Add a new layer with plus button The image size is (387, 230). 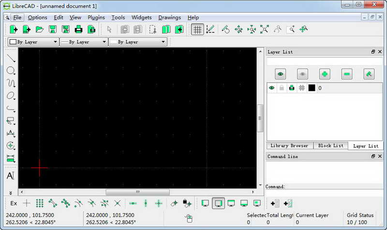point(325,74)
